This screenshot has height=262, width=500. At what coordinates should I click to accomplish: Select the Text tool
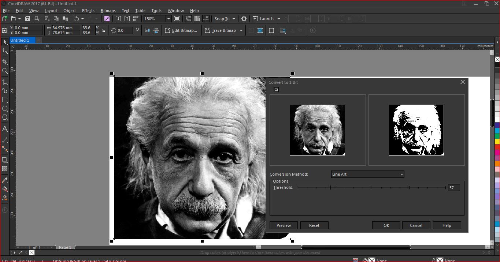pos(5,129)
